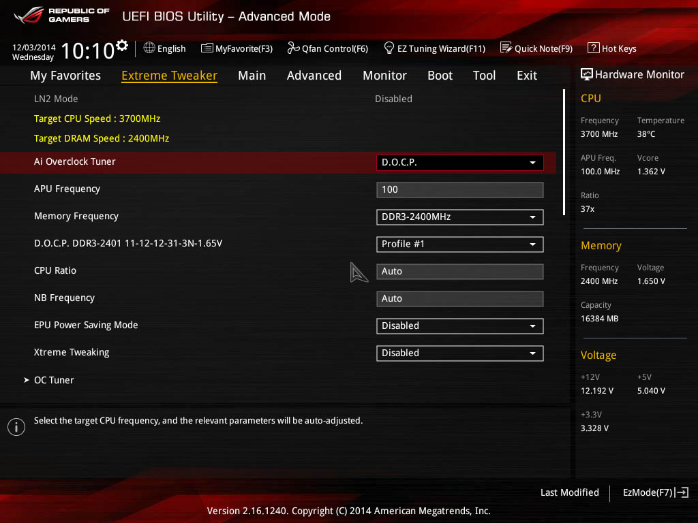Image resolution: width=698 pixels, height=523 pixels.
Task: Click the date 12/03/2014
Action: click(x=34, y=48)
